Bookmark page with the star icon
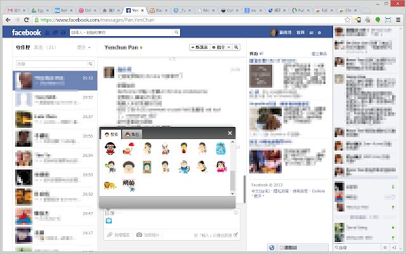This screenshot has height=254, width=406. 347,20
